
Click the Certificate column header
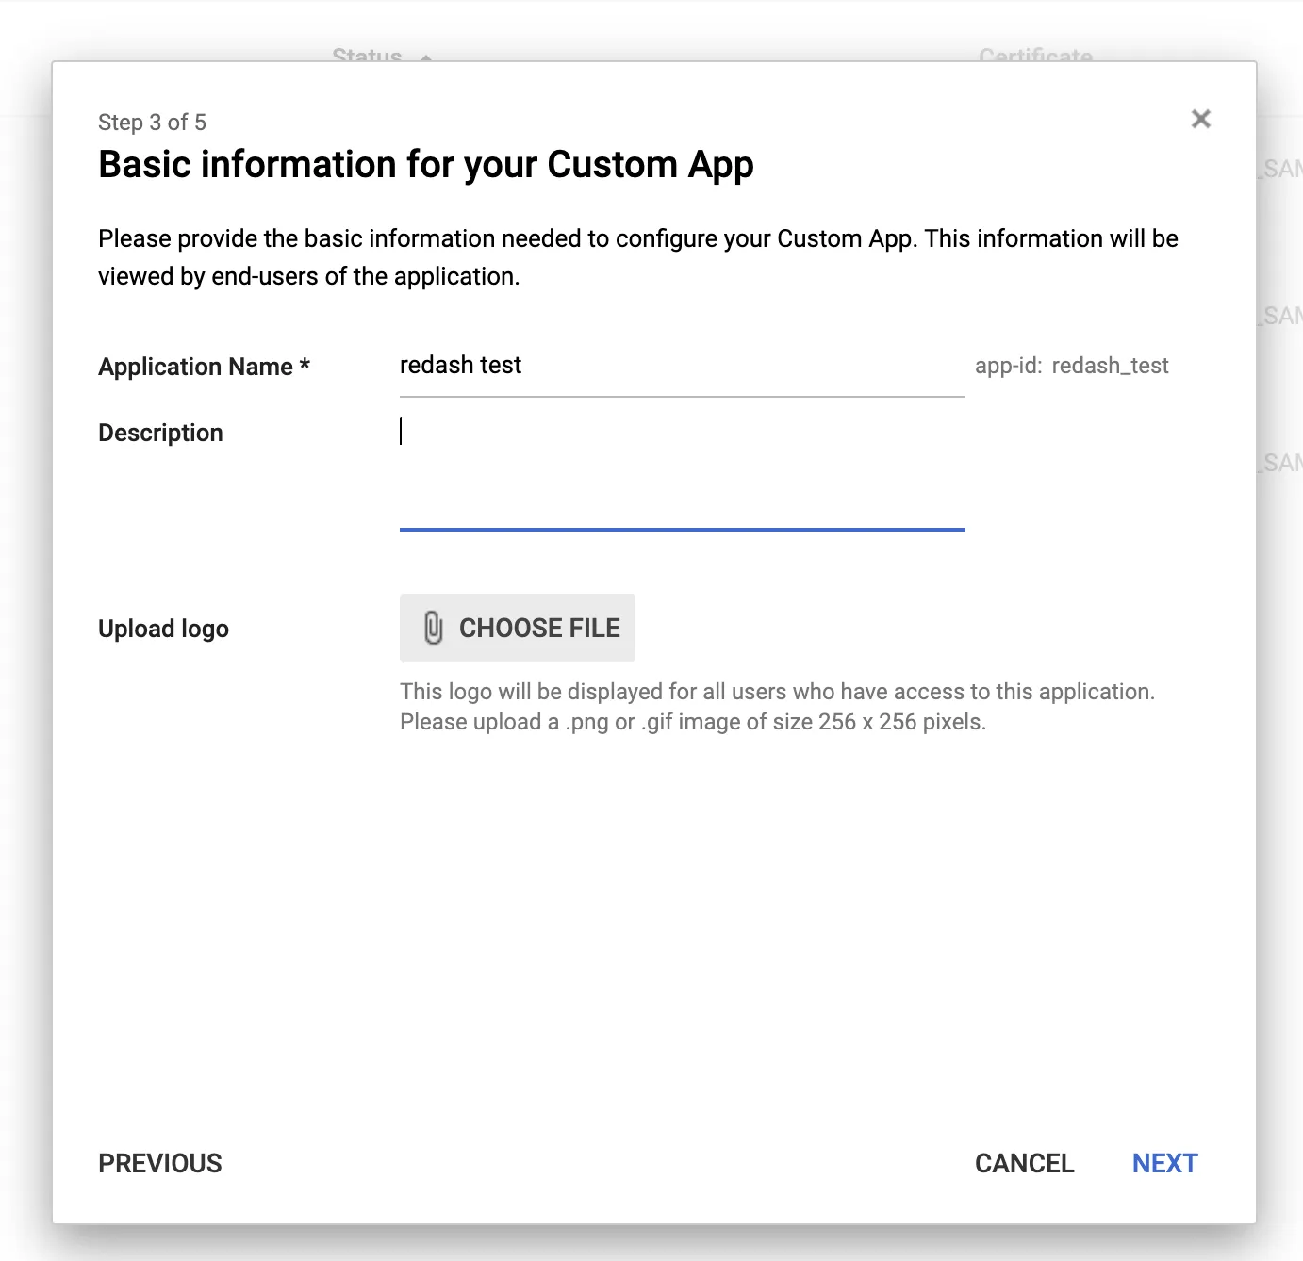coord(1035,56)
